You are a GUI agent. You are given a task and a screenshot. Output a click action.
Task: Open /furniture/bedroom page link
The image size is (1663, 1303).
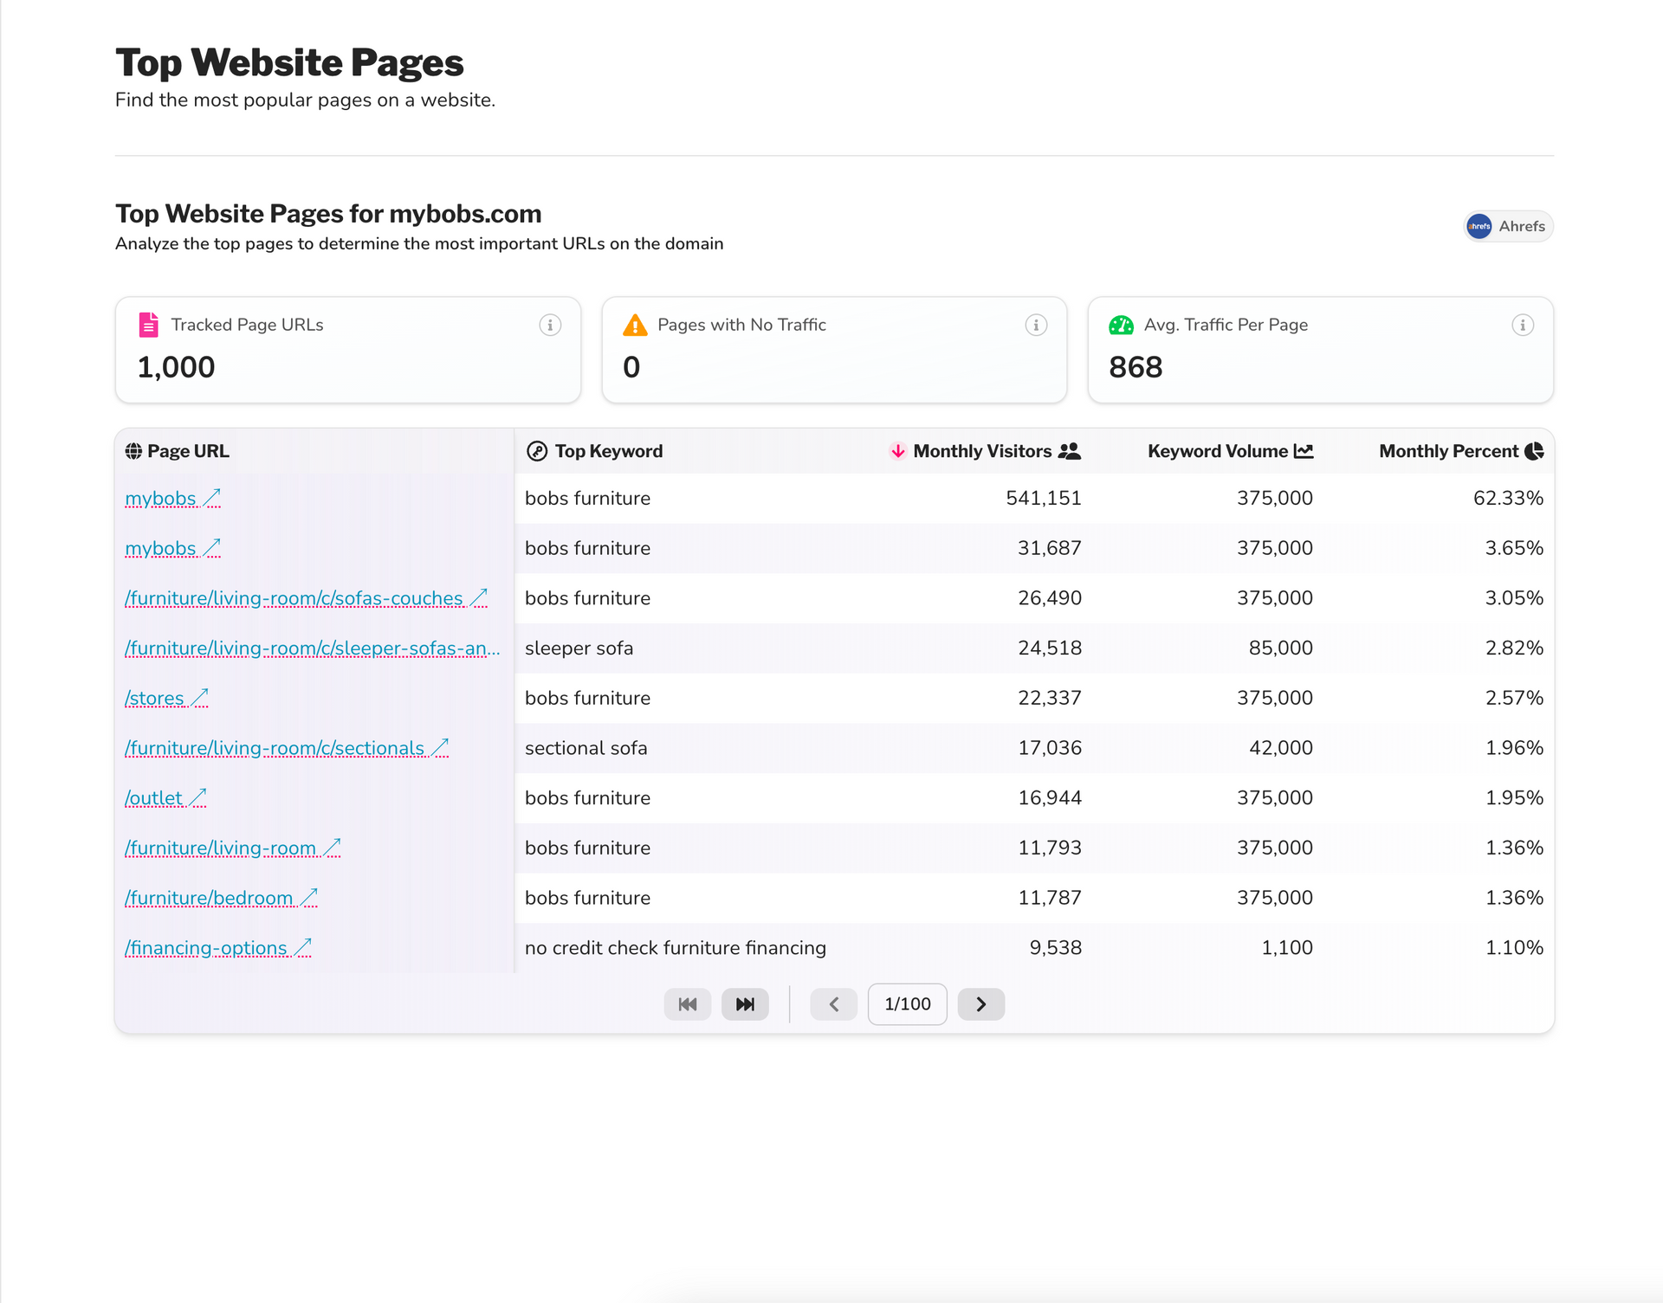pos(209,899)
